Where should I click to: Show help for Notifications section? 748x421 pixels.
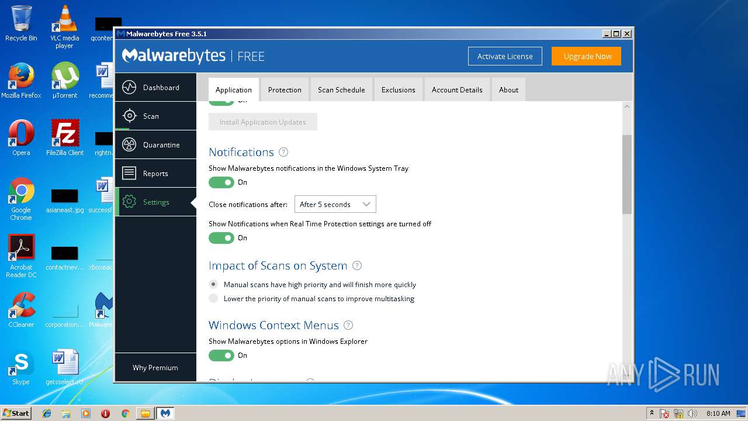[x=283, y=152]
